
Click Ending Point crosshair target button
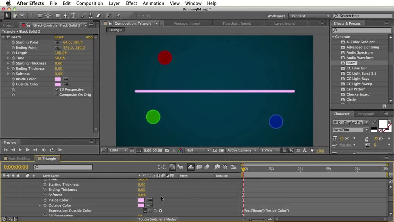pyautogui.click(x=58, y=48)
